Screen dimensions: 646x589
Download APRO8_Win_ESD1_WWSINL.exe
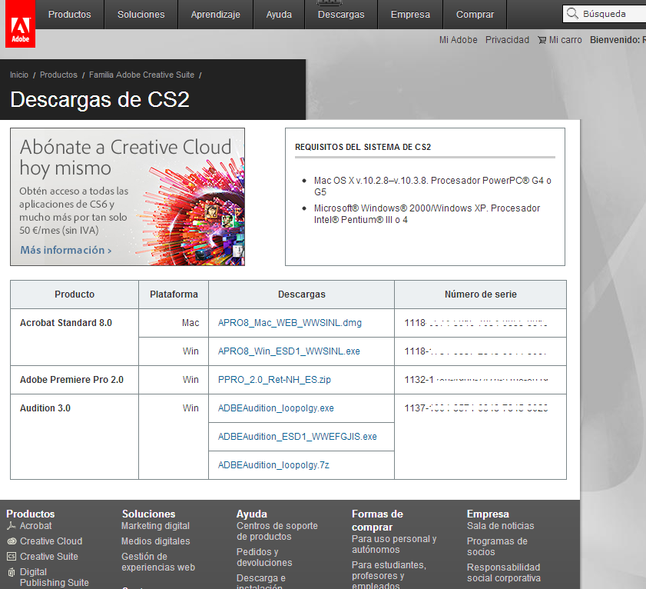[x=289, y=351]
